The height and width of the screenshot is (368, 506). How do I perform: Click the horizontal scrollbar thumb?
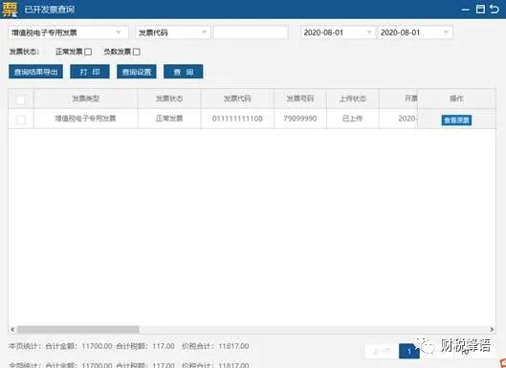77,330
